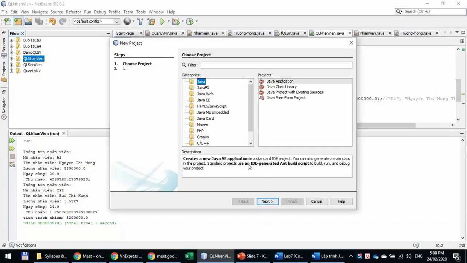
Task: Click the Next button
Action: [x=267, y=201]
